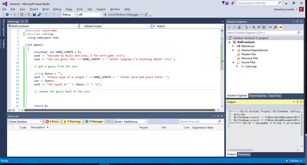Click the Save All icon

[39, 14]
